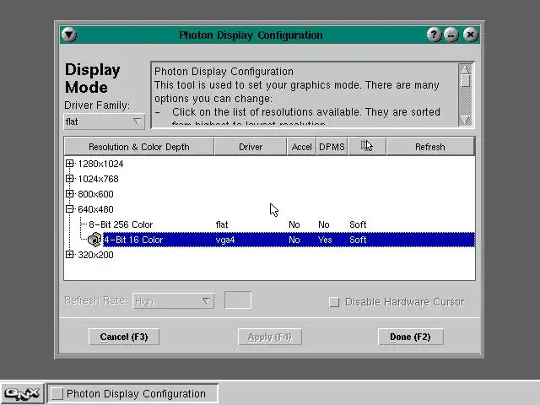Click scroll up arrow in help text box

point(465,69)
